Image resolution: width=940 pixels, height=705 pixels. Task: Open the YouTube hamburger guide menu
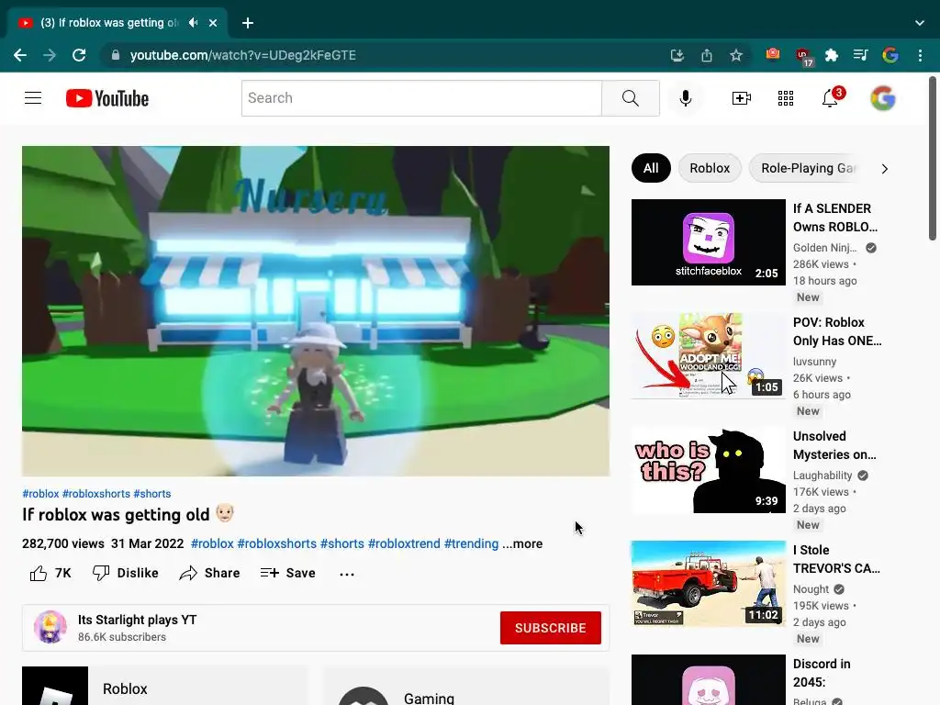[x=33, y=97]
